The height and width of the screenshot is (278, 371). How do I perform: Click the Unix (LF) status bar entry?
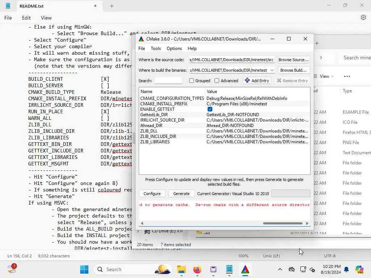(x=271, y=256)
